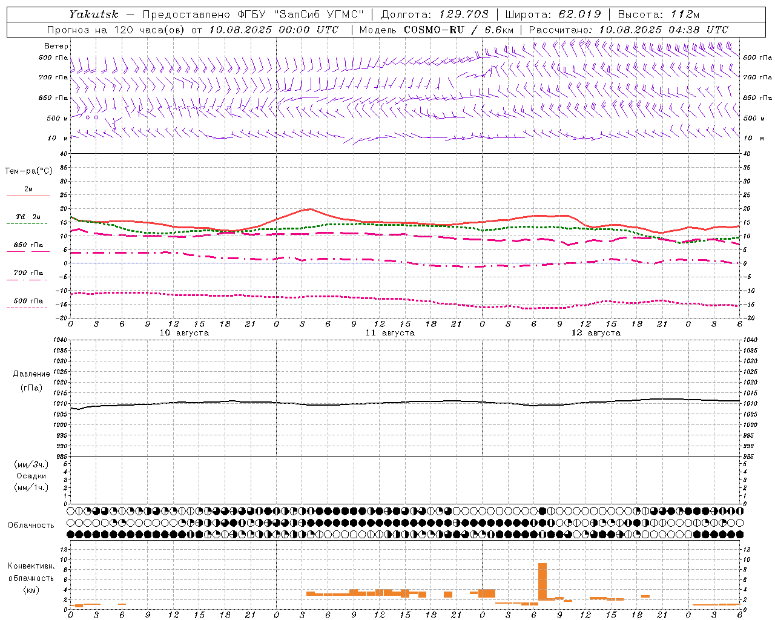This screenshot has width=775, height=620.
Task: Click the "(км)" convective cloud unit label
Action: (31, 590)
